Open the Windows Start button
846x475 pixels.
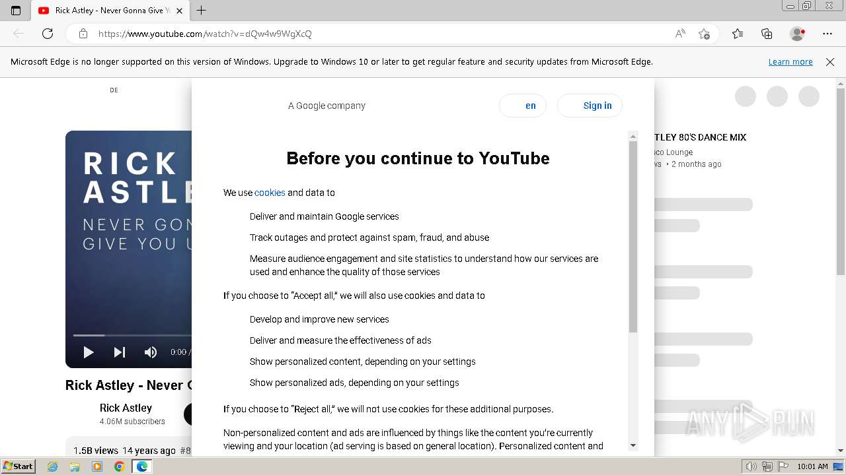click(18, 466)
